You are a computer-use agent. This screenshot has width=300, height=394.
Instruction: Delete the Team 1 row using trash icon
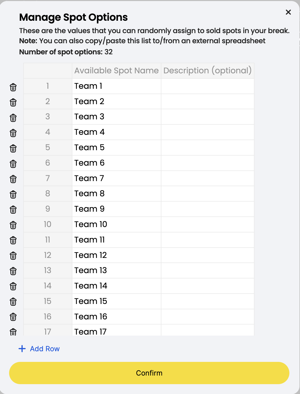13,87
